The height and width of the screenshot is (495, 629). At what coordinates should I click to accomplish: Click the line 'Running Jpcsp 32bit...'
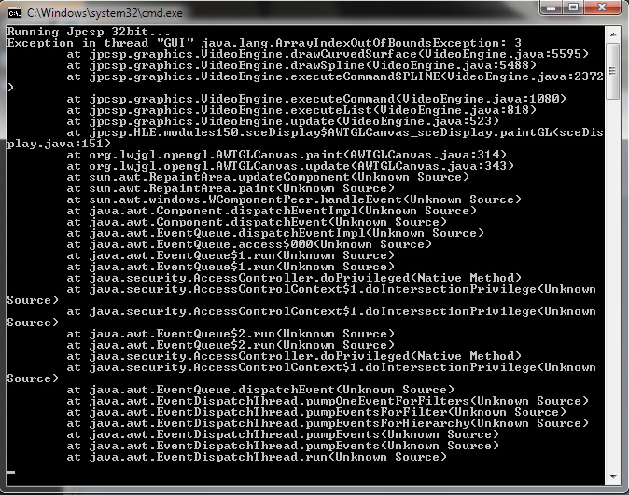pos(89,32)
